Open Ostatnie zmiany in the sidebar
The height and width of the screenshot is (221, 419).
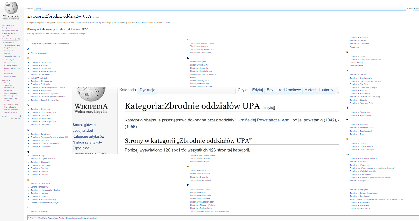[x=10, y=77]
